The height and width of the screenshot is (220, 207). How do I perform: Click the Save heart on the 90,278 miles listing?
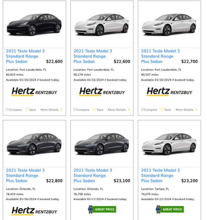pos(94,109)
